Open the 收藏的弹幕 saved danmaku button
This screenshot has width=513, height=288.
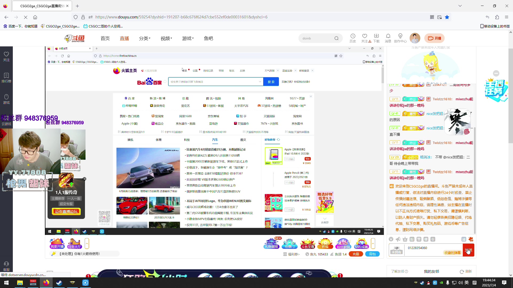click(x=453, y=253)
